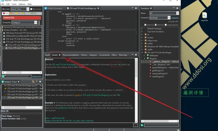This screenshot has height=131, width=218.
Task: Open the File menu
Action: (3, 4)
